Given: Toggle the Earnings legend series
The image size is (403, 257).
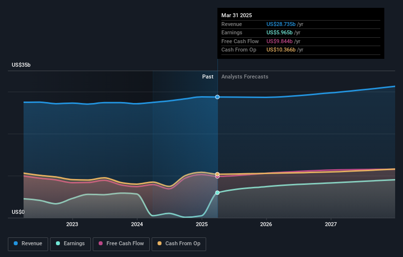Looking at the screenshot, I should 70,244.
